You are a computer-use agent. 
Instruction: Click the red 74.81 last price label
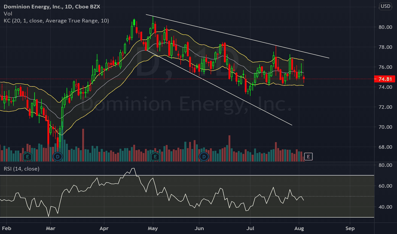385,79
